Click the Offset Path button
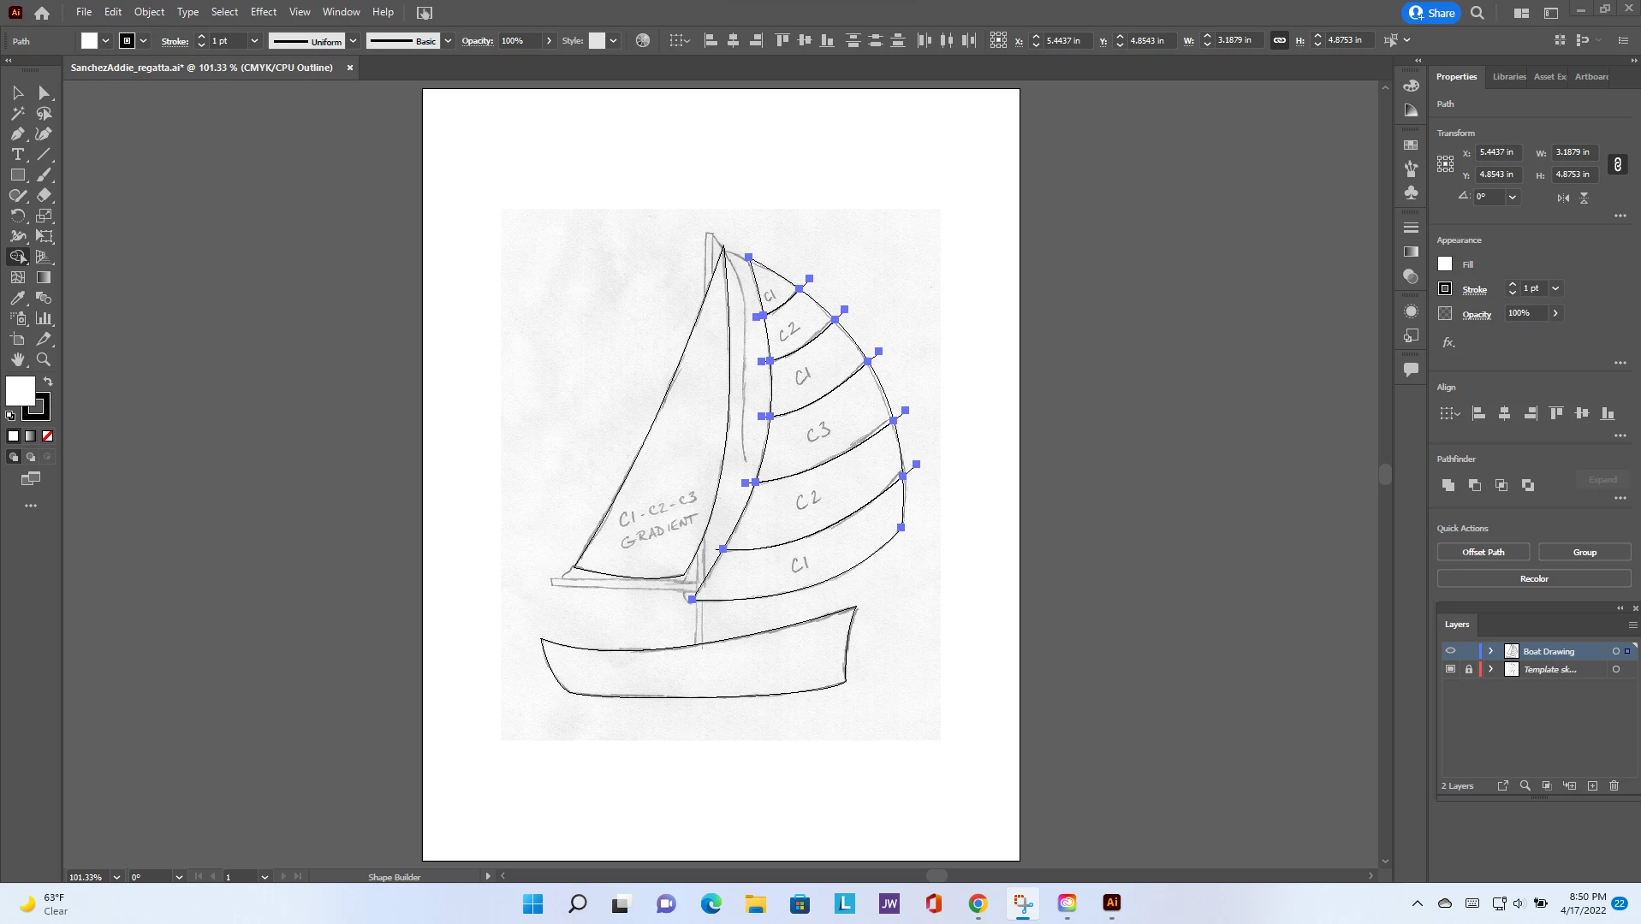This screenshot has height=924, width=1641. tap(1483, 553)
